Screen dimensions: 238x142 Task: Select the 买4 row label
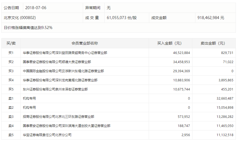tap(11, 80)
